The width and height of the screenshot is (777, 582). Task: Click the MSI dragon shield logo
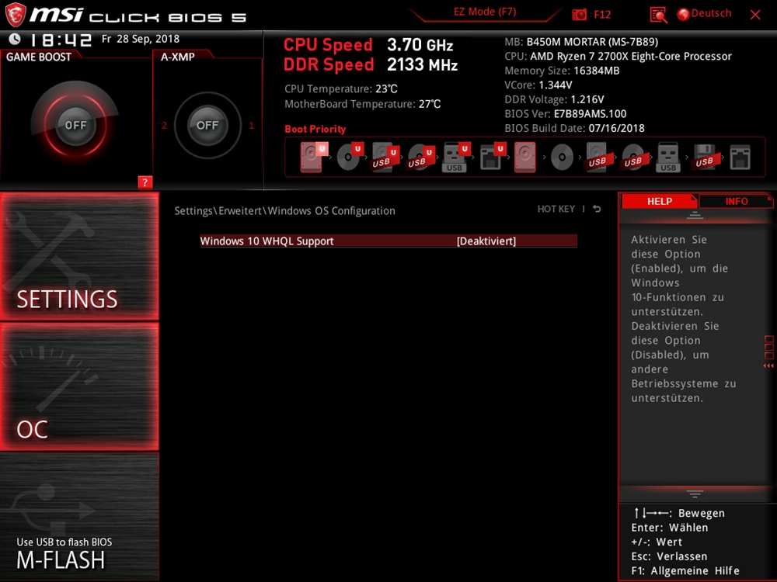click(x=15, y=15)
